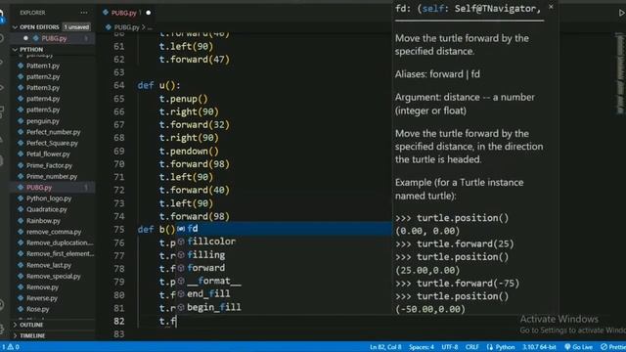Open Python_logo.py file
This screenshot has width=626, height=352.
[49, 198]
